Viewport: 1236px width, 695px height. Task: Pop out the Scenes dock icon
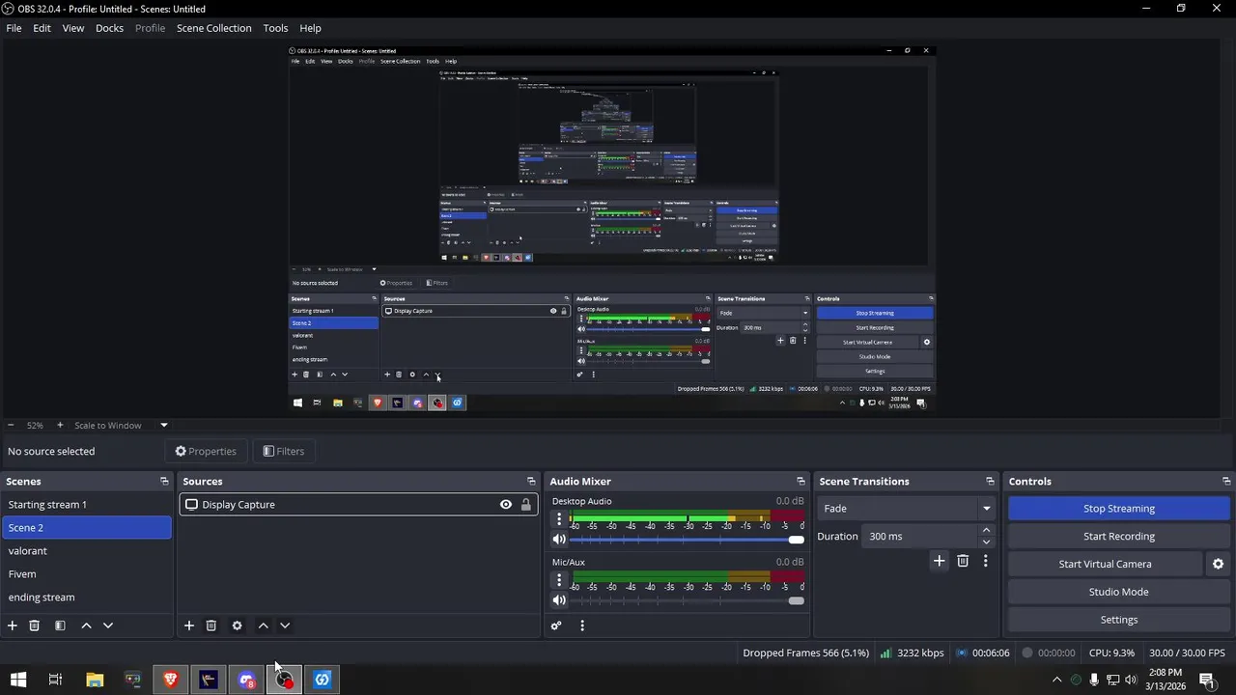tap(164, 481)
